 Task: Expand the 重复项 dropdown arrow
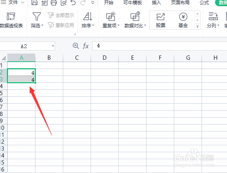click(119, 25)
